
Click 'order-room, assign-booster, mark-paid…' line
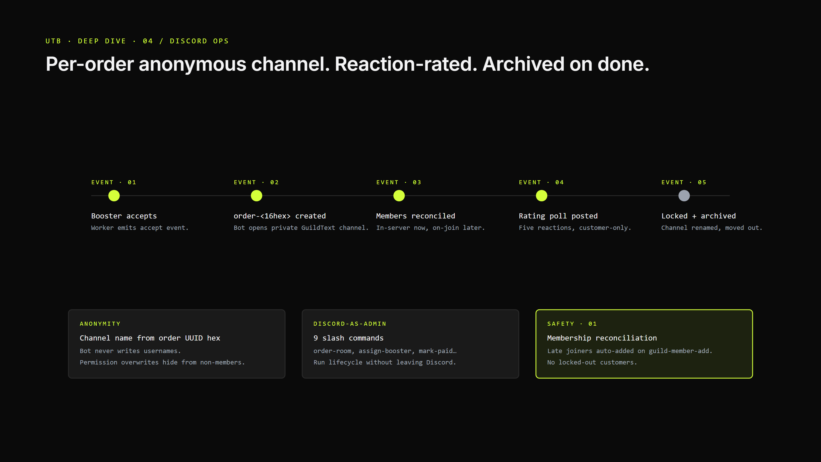click(x=385, y=351)
